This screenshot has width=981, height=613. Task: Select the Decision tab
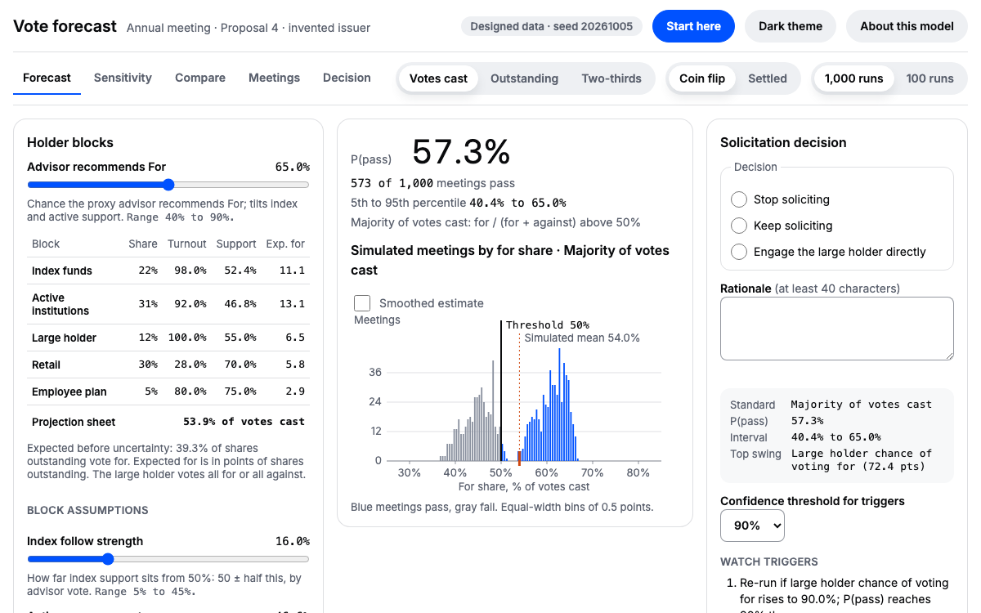coord(347,78)
